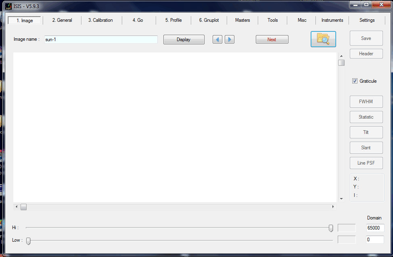Click the Line PSF button
This screenshot has width=393, height=257.
pos(366,163)
